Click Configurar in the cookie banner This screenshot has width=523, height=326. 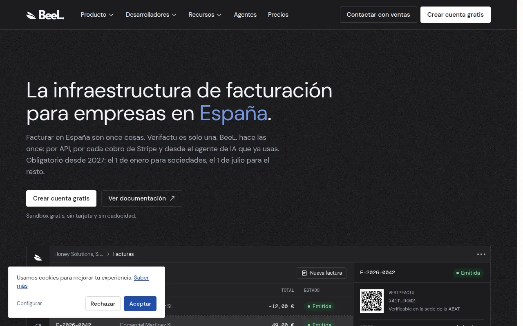point(29,304)
